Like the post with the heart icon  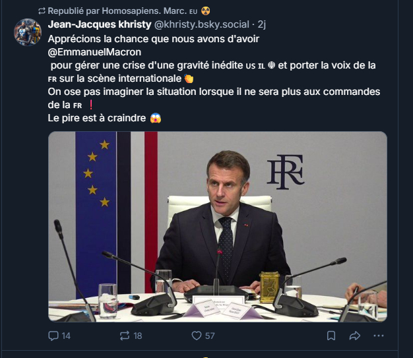196,336
